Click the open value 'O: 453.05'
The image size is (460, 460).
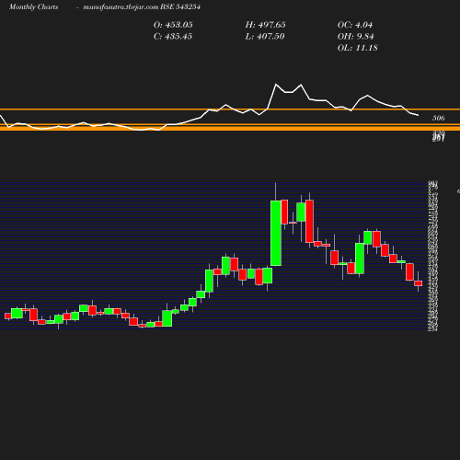pyautogui.click(x=173, y=25)
